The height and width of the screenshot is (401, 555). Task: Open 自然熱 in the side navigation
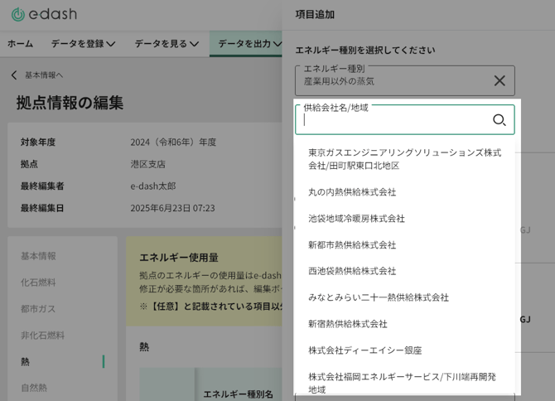pos(34,388)
